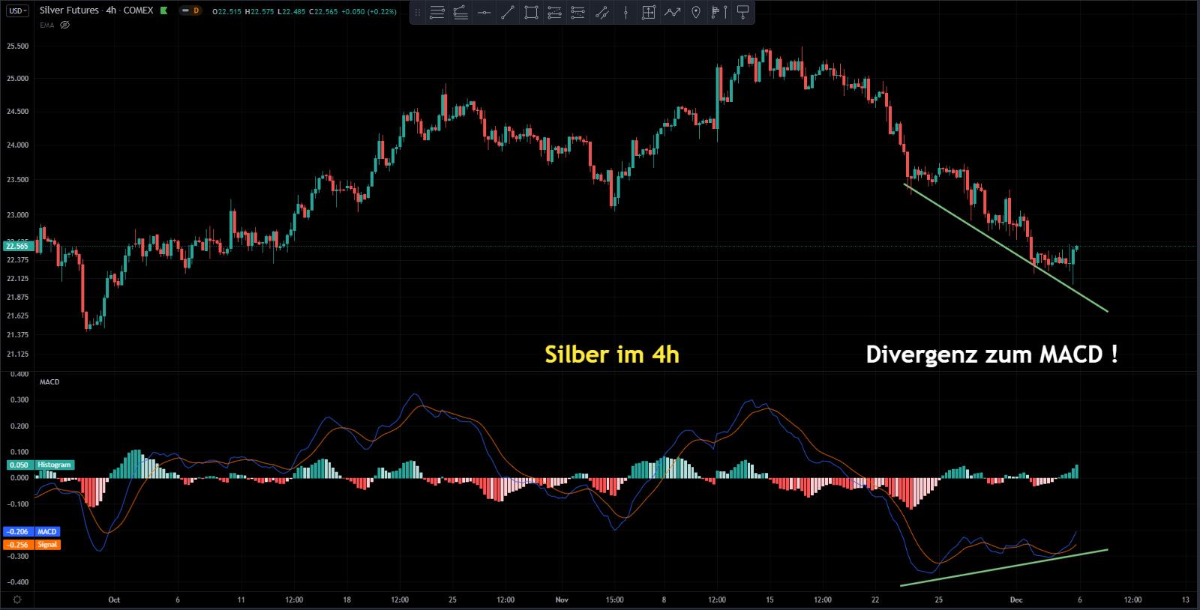Screen dimensions: 1200x610
Task: Click the Nov date axis label
Action: pyautogui.click(x=562, y=600)
